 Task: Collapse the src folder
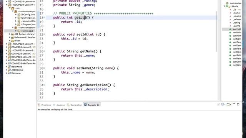[x=10, y=8]
